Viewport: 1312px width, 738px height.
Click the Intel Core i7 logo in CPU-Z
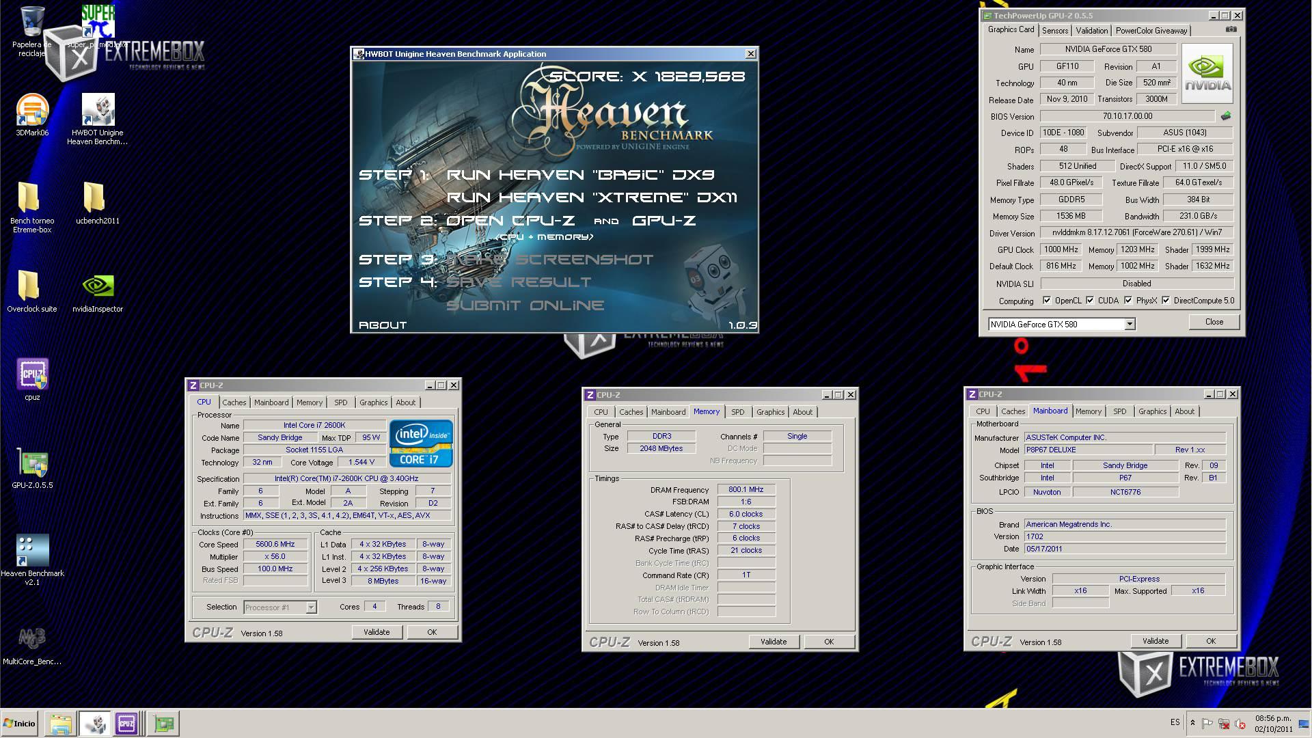421,443
